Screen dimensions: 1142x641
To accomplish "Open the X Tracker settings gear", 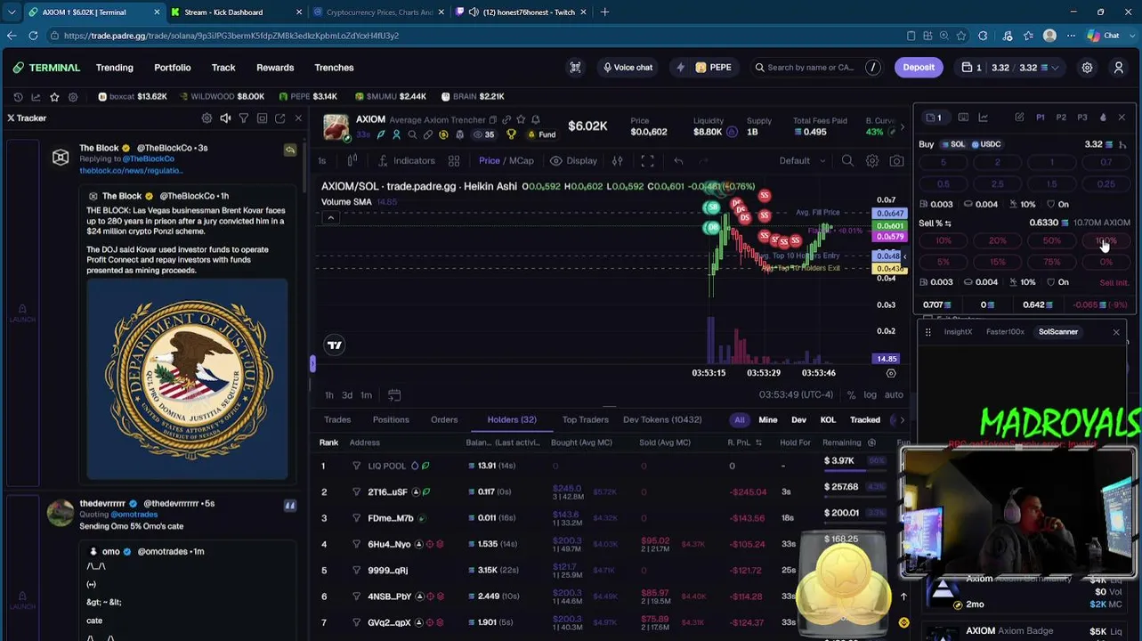I will tap(207, 118).
